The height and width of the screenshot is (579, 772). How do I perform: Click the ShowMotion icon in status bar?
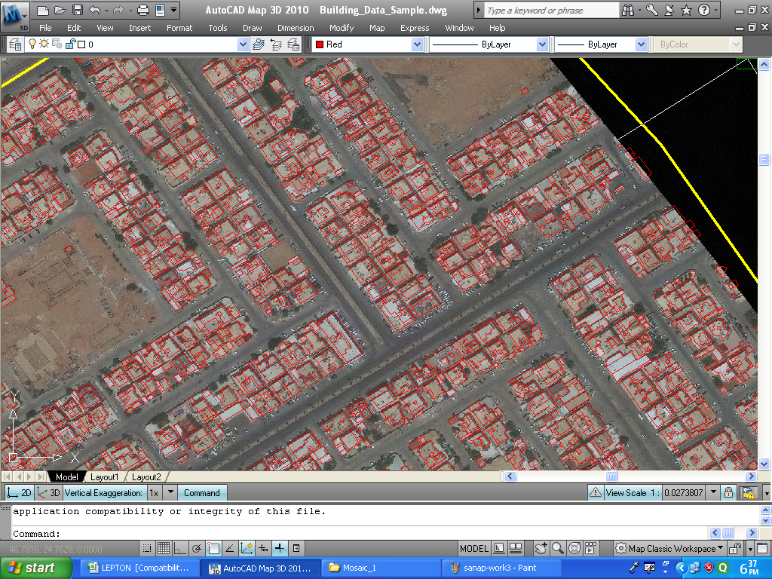click(590, 548)
